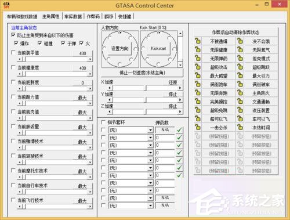Click the 作弊后自动清除作弊状态 header button
Image resolution: width=290 pixels, height=220 pixels.
click(235, 33)
